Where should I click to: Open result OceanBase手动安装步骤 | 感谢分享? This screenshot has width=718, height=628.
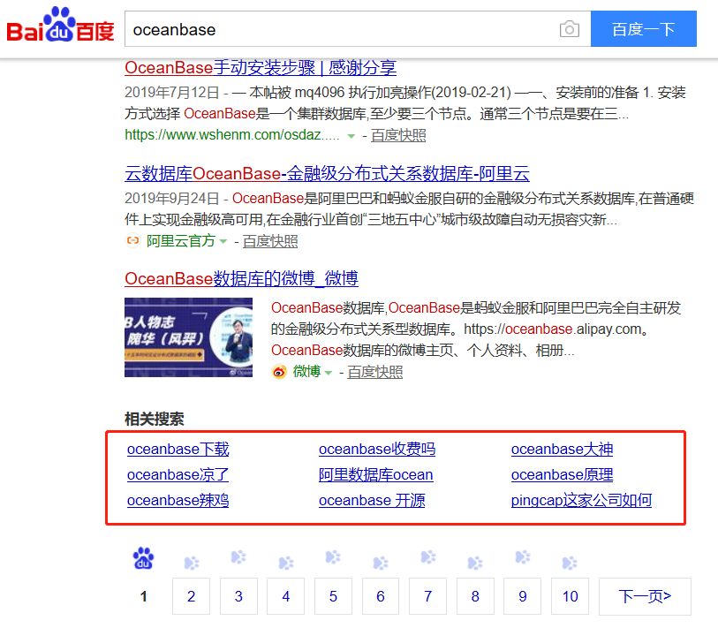[261, 68]
